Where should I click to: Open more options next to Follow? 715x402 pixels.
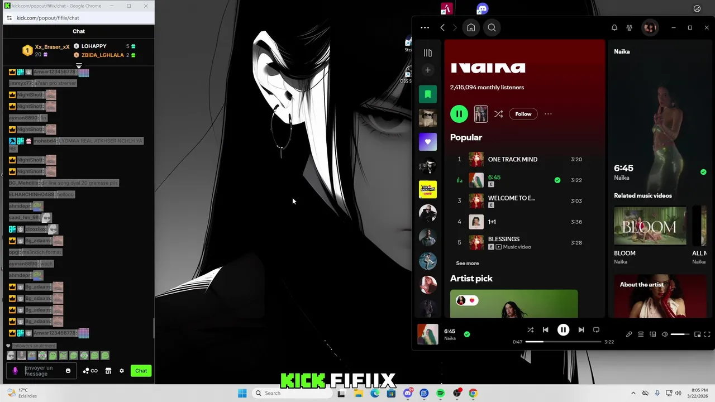pyautogui.click(x=548, y=114)
